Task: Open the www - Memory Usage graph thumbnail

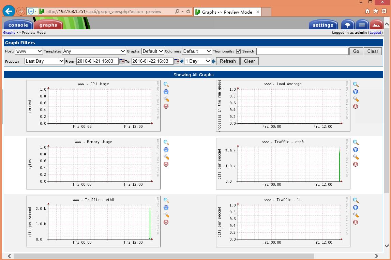Action: (x=93, y=164)
